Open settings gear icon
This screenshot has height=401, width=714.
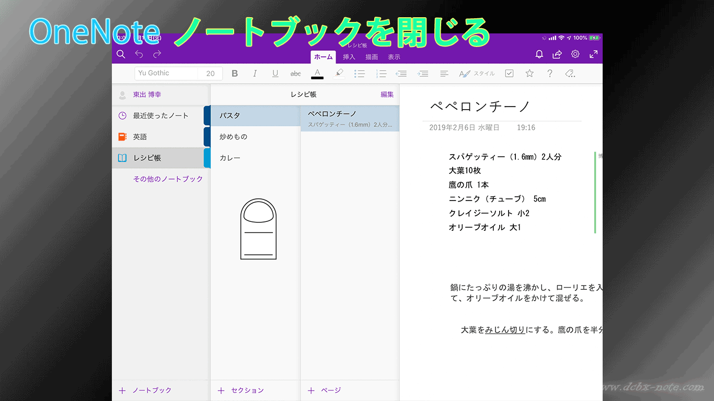click(575, 54)
